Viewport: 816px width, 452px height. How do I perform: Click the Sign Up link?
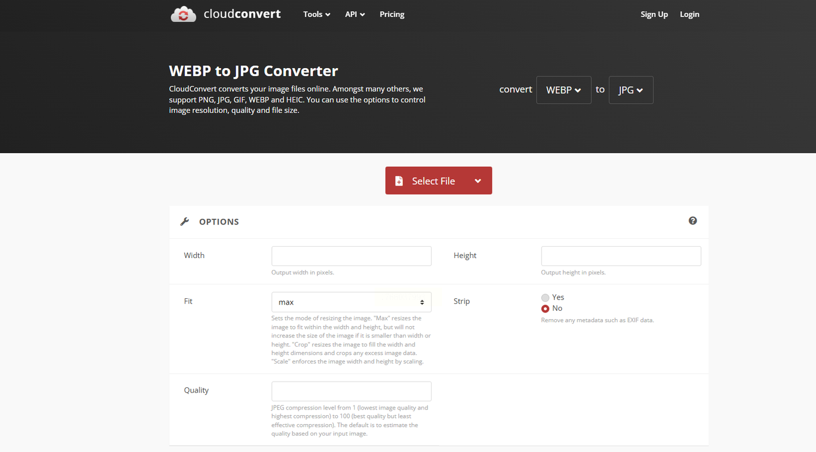pos(654,14)
